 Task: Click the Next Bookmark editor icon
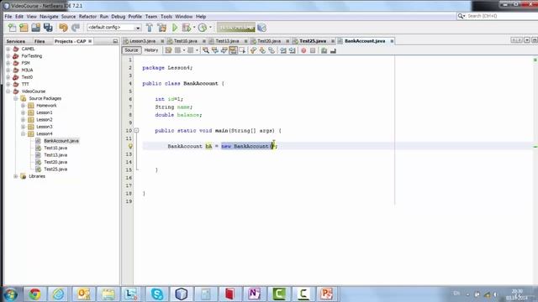pyautogui.click(x=262, y=50)
